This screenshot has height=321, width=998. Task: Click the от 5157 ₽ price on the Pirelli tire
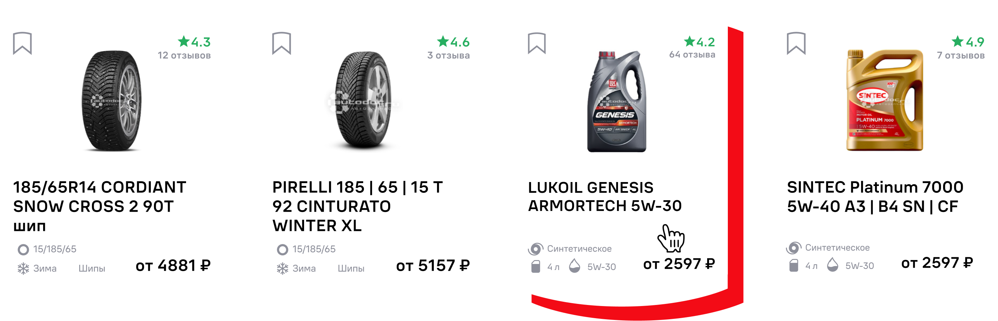pyautogui.click(x=433, y=266)
